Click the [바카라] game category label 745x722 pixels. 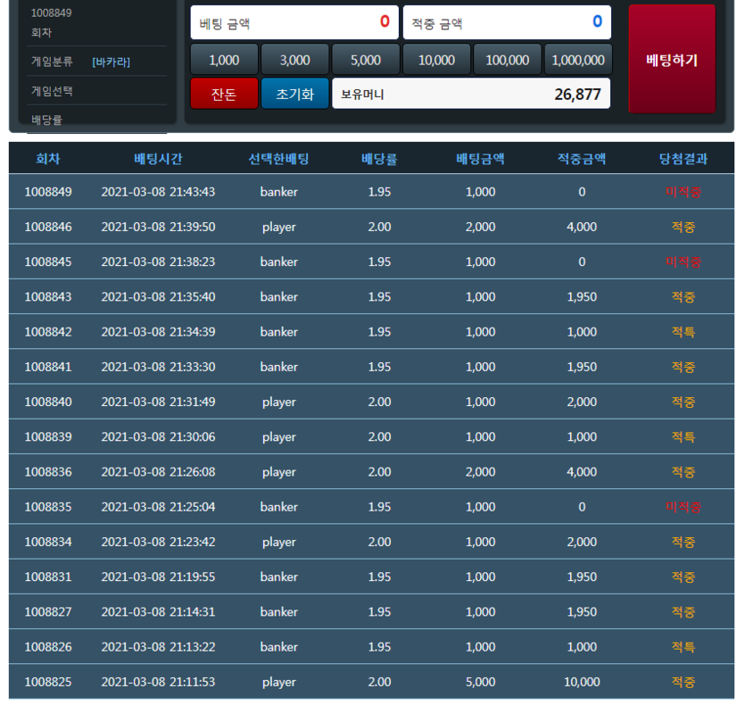pos(111,62)
